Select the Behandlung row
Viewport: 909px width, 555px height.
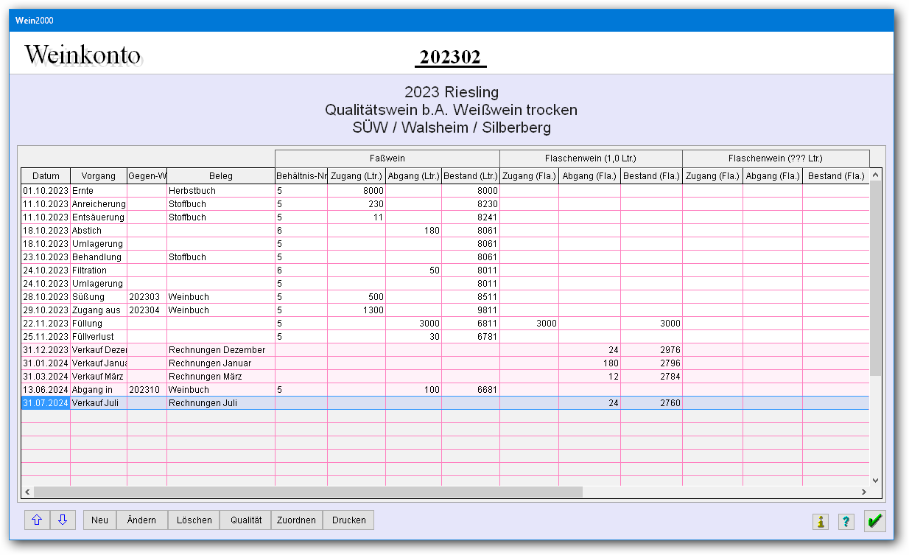click(445, 257)
